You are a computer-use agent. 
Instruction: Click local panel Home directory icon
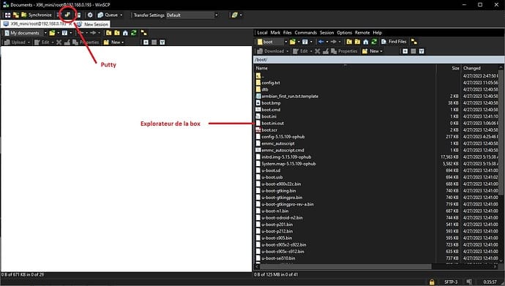pyautogui.click(x=125, y=33)
